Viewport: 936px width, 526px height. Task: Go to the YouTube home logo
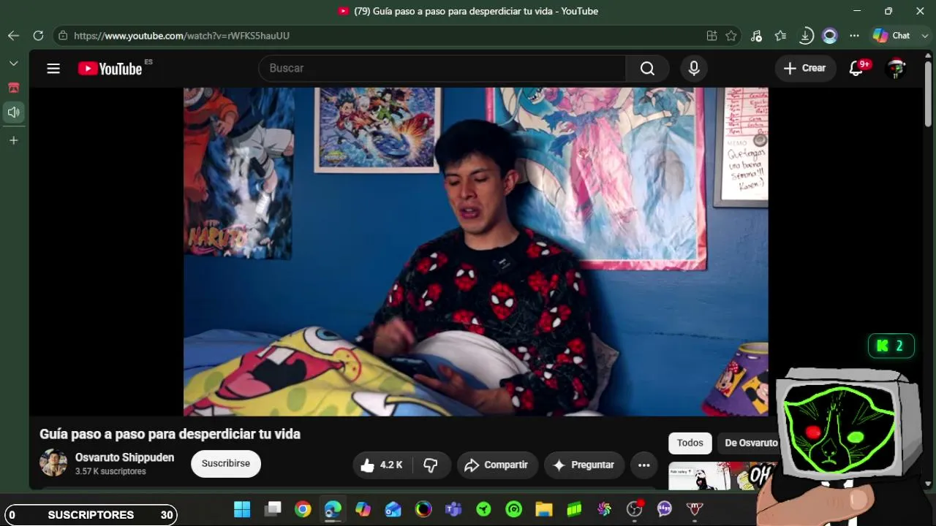(110, 69)
